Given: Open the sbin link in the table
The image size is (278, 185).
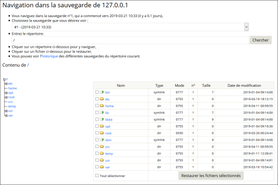Looking at the screenshot, I should pos(108,140).
